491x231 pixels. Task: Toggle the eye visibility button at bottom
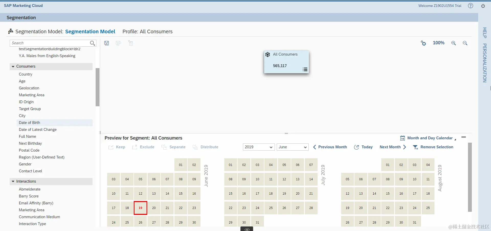[247, 229]
